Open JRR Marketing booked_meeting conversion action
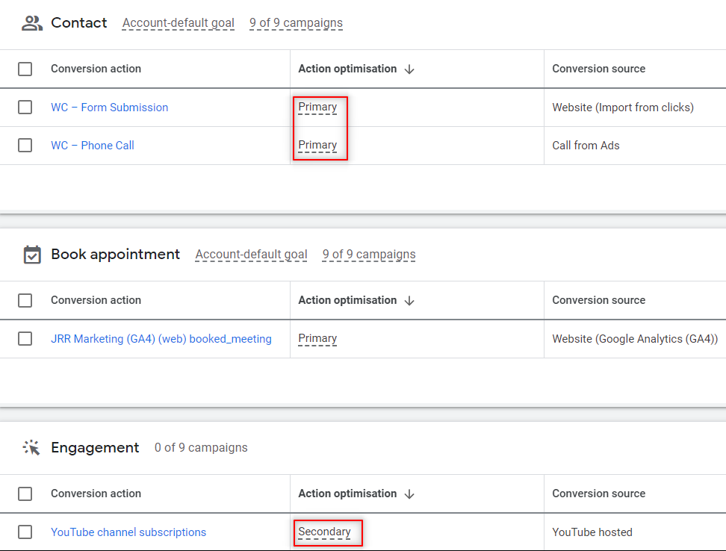The image size is (726, 551). pyautogui.click(x=161, y=339)
